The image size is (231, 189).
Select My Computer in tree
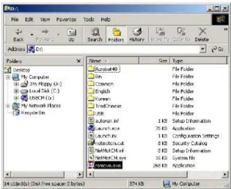[x=35, y=77]
